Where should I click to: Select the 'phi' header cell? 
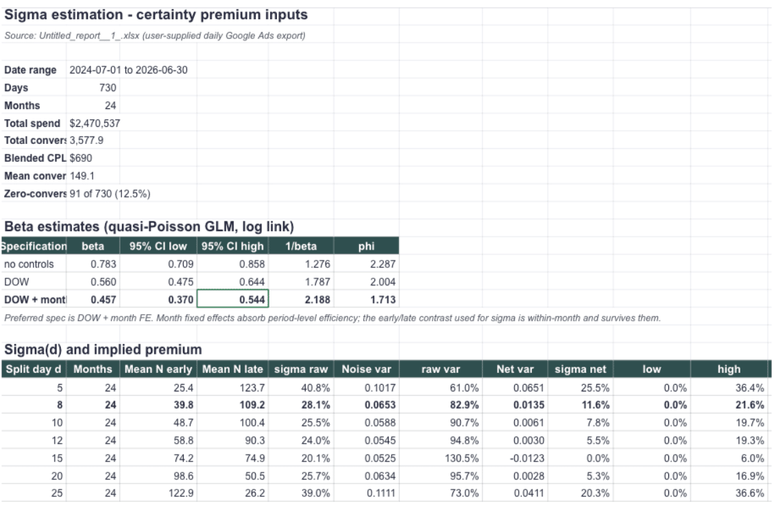[366, 246]
